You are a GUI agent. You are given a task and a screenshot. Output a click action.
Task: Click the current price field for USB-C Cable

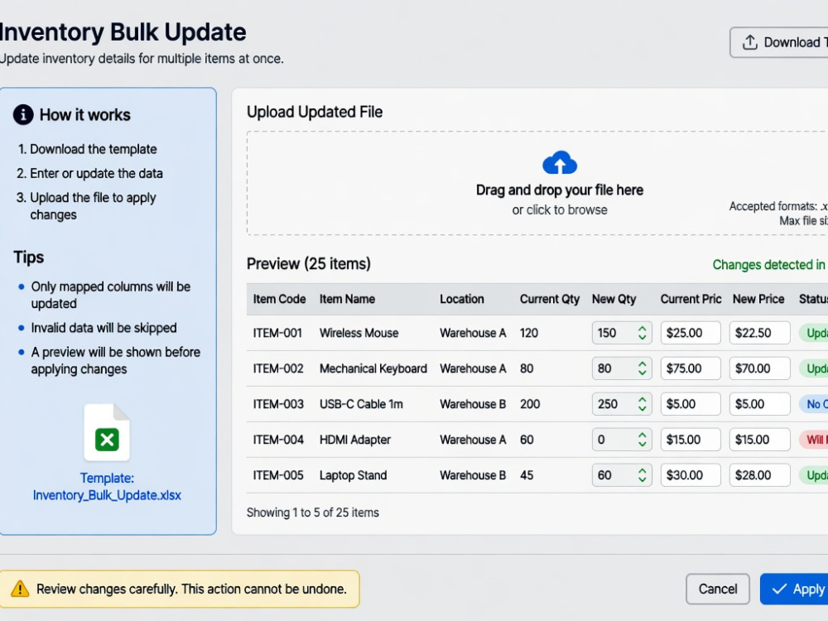click(x=691, y=404)
